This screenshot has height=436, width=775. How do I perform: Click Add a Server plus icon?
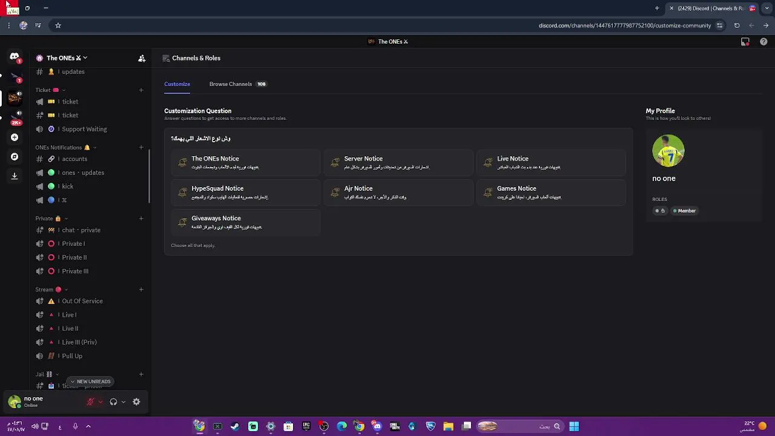(x=15, y=137)
